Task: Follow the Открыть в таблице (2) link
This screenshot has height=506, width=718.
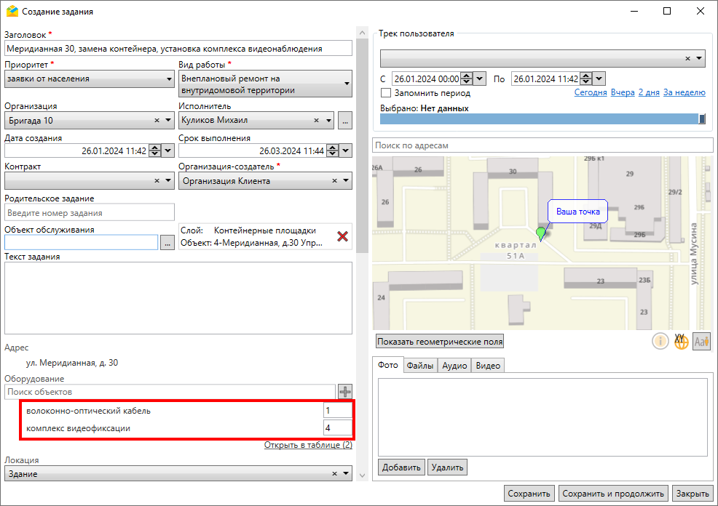Action: (308, 445)
